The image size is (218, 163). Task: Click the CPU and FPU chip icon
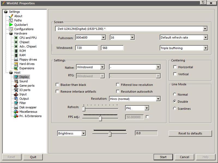(16, 38)
